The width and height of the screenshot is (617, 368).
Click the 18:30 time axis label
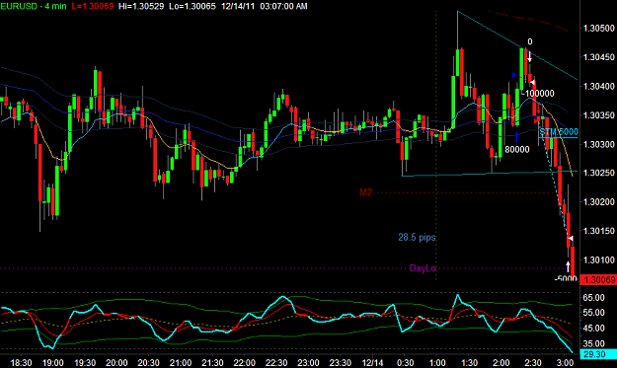(x=21, y=362)
